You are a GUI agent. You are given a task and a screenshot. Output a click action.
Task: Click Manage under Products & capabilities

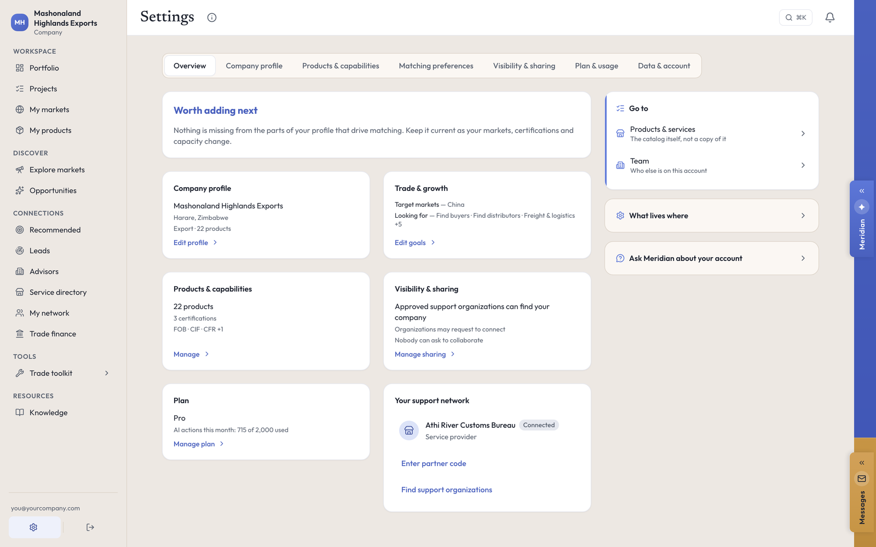pos(191,354)
